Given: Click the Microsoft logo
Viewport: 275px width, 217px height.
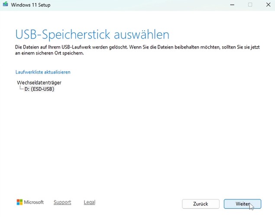Looking at the screenshot, I should [30, 202].
